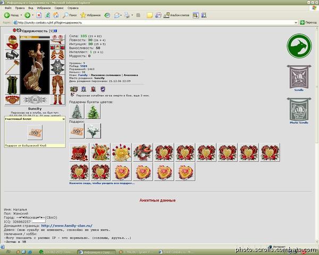The width and height of the screenshot is (319, 255).
Task: Print the page using printer icon
Action: 127,15
